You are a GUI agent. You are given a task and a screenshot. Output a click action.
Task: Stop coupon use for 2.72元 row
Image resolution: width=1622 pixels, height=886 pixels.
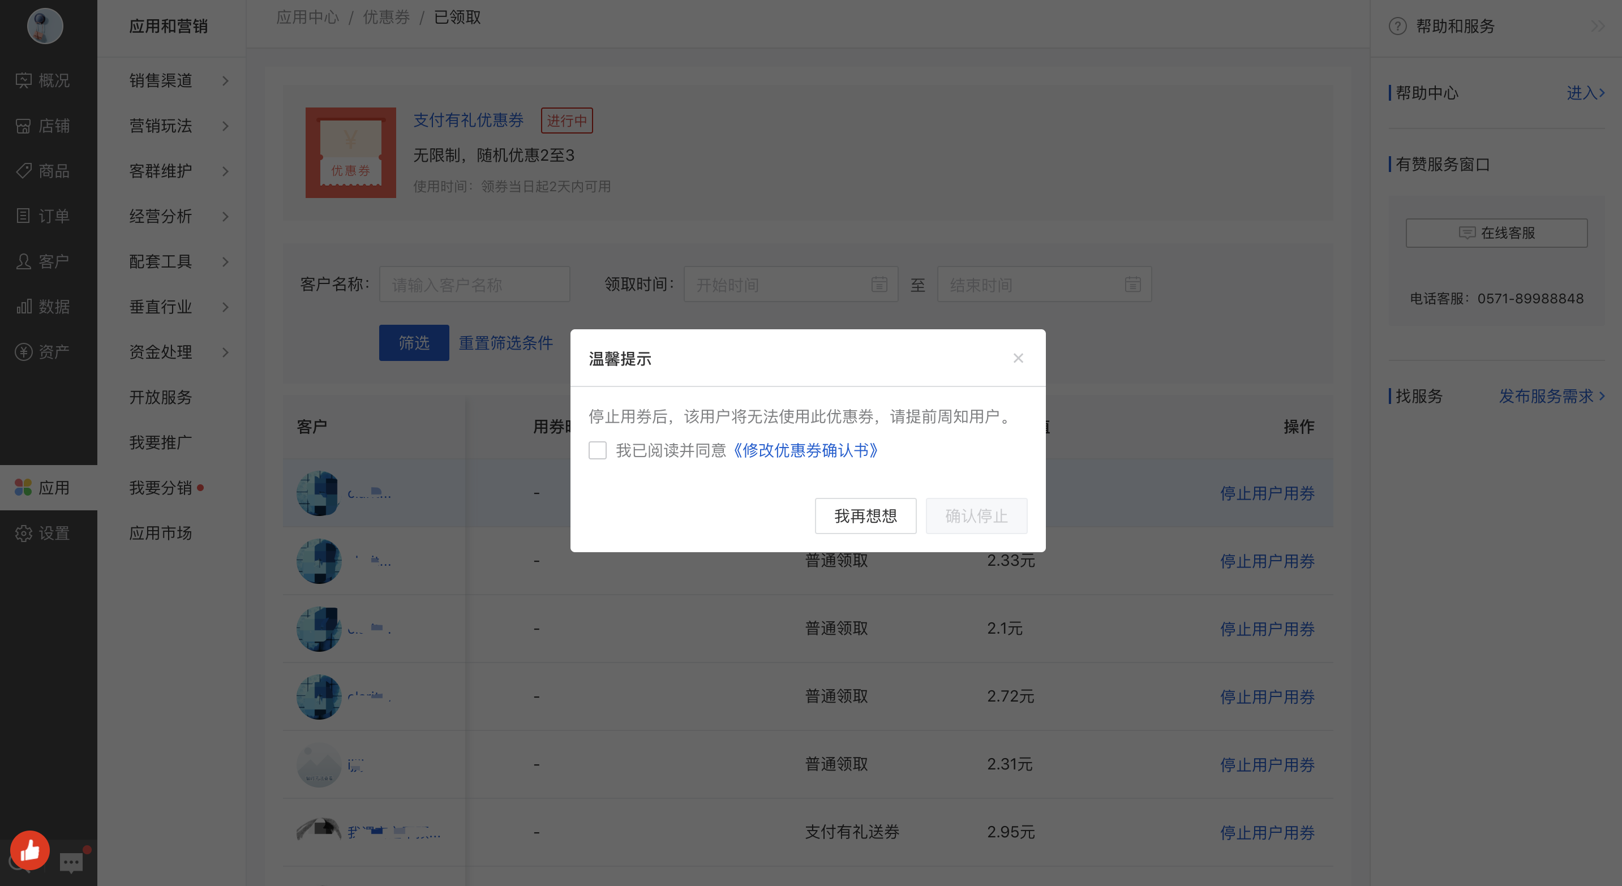pyautogui.click(x=1268, y=696)
